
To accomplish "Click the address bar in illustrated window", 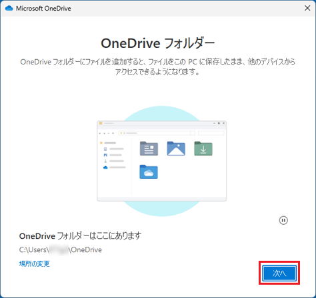I will click(x=155, y=133).
